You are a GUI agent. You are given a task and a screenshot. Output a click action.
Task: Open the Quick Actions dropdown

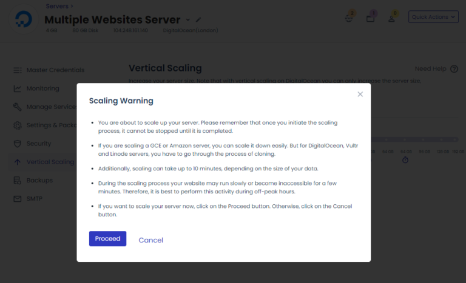[x=433, y=17]
